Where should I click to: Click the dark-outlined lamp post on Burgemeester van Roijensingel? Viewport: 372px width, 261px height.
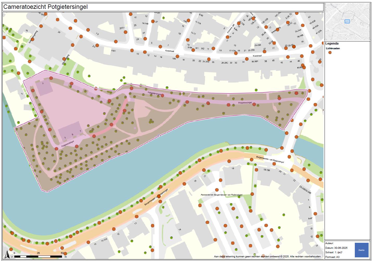pos(159,196)
